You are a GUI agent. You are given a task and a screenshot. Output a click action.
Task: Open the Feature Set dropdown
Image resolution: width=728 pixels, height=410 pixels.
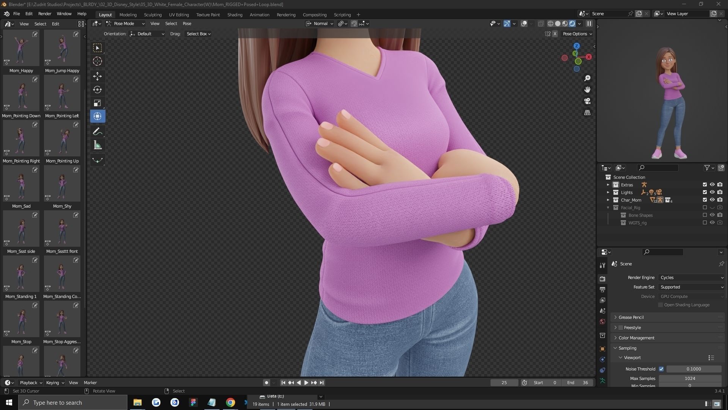[692, 287]
